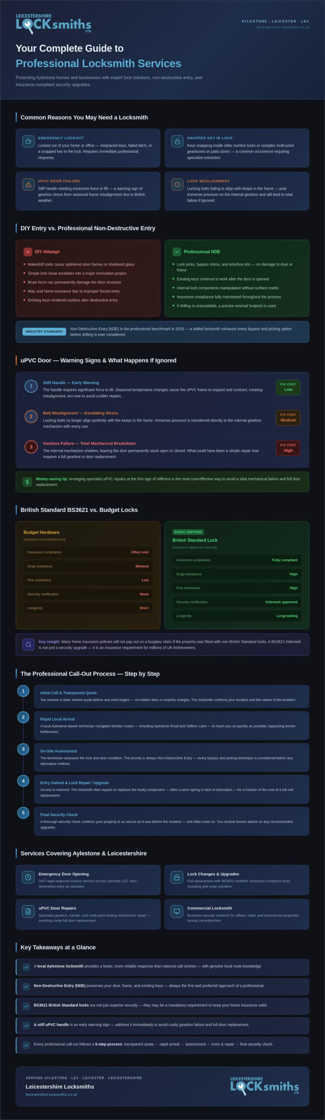
Task: Select step 3 On-Site Assessment marker
Action: click(23, 749)
